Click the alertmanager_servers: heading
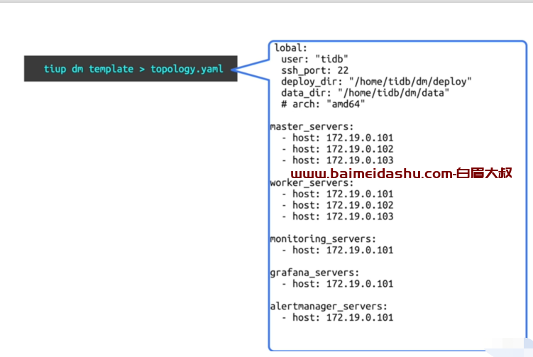 tap(329, 307)
